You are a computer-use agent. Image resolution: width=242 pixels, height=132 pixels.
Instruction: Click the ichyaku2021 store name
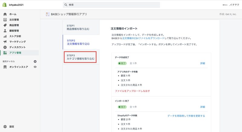[x=16, y=5]
